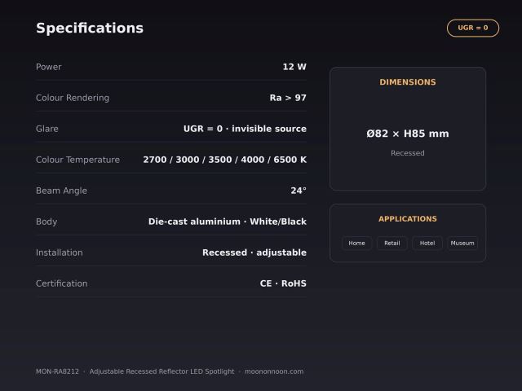Select the Recessed · adjustable installation value
Viewport: 522px width, 391px height.
[254, 253]
